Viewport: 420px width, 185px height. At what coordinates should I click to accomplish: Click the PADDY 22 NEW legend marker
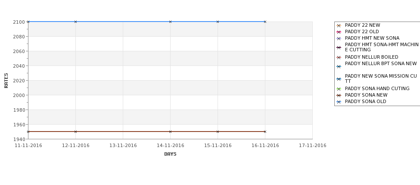coord(339,25)
